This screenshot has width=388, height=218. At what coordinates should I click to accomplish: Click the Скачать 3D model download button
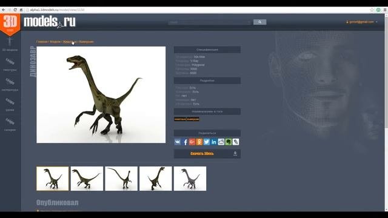coord(207,154)
